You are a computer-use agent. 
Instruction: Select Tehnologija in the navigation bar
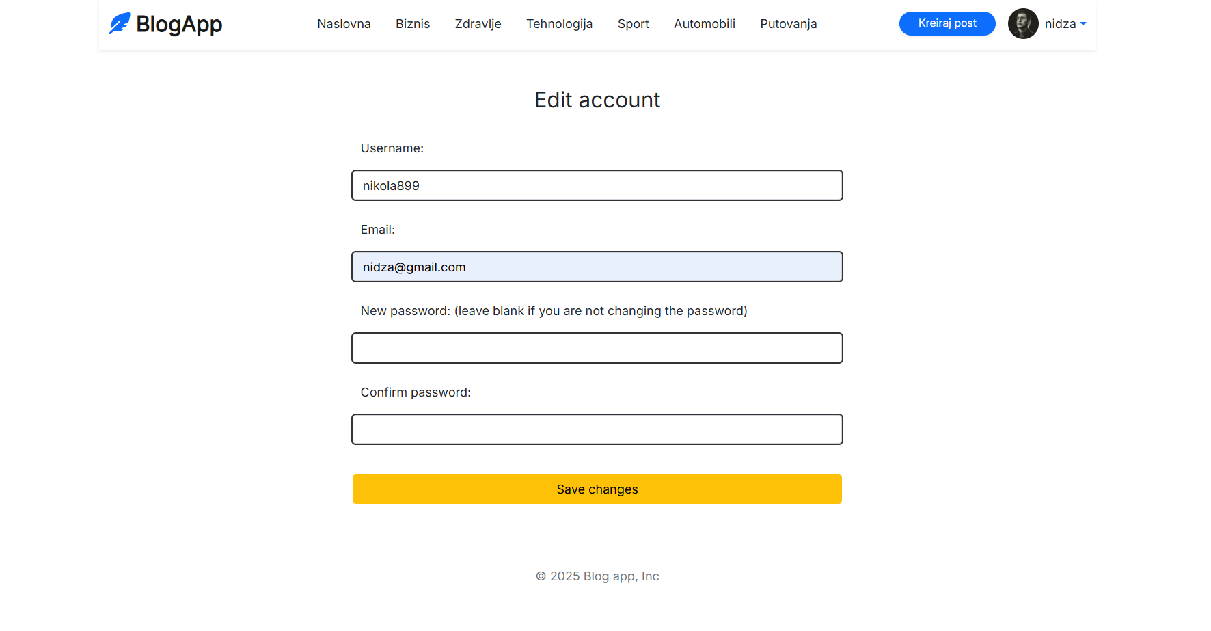tap(559, 24)
